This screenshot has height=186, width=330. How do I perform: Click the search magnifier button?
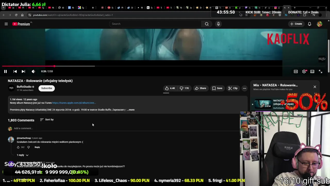point(207,24)
